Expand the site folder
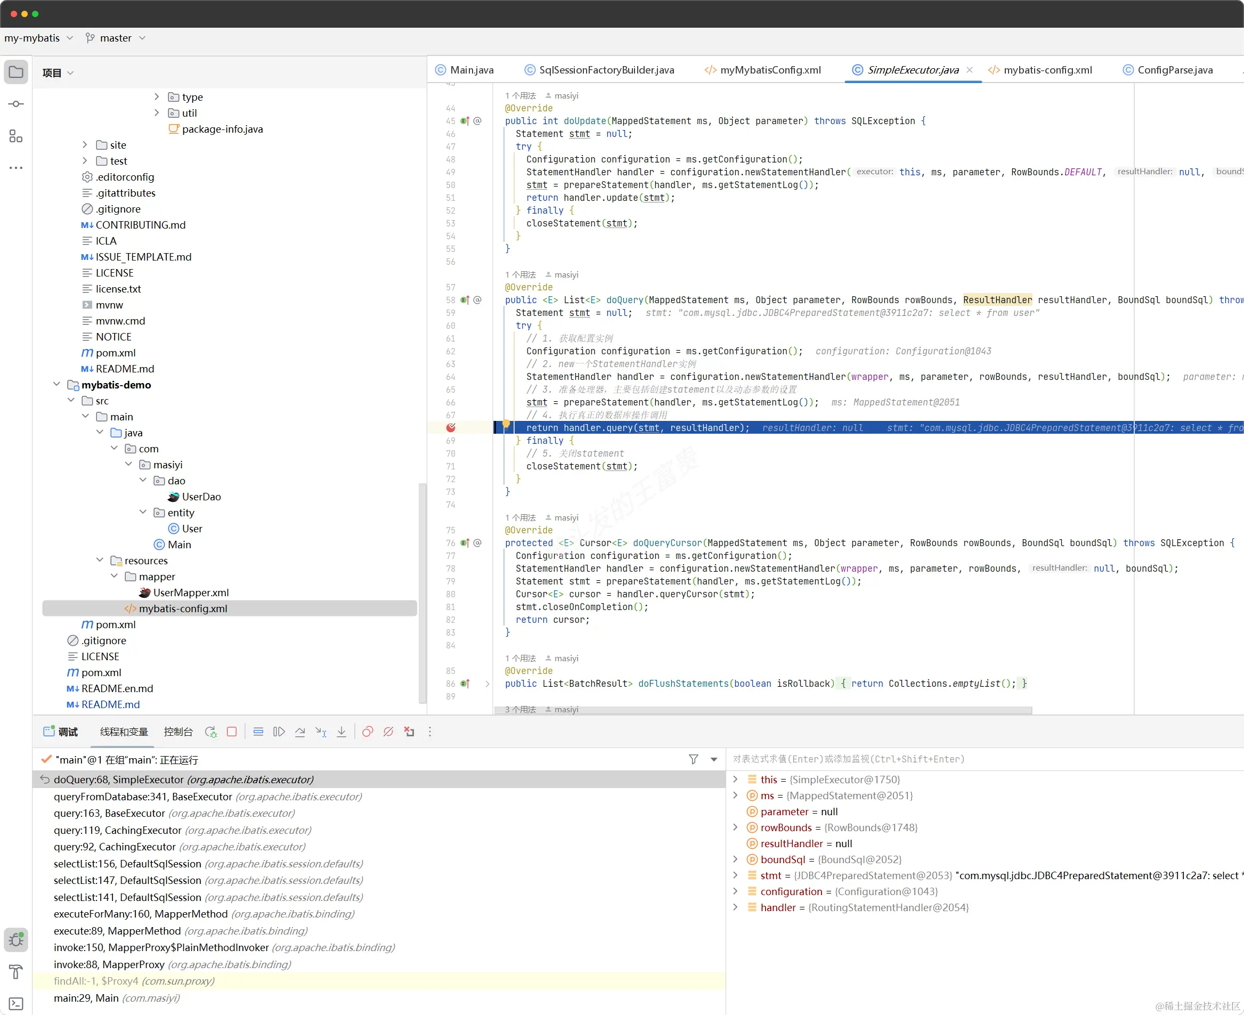 pos(85,144)
